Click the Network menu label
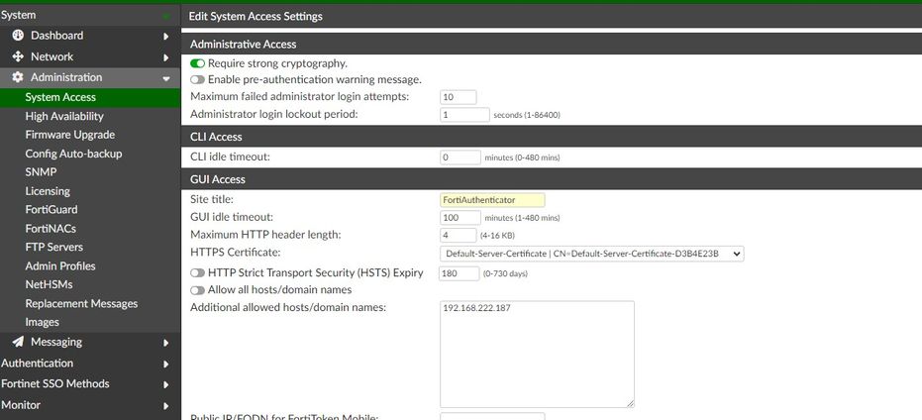The width and height of the screenshot is (922, 420). [51, 56]
